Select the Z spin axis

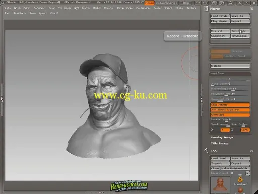click(x=232, y=130)
